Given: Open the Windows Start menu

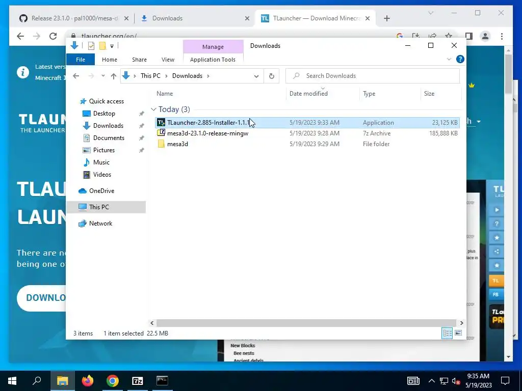Looking at the screenshot, I should pyautogui.click(x=12, y=381).
